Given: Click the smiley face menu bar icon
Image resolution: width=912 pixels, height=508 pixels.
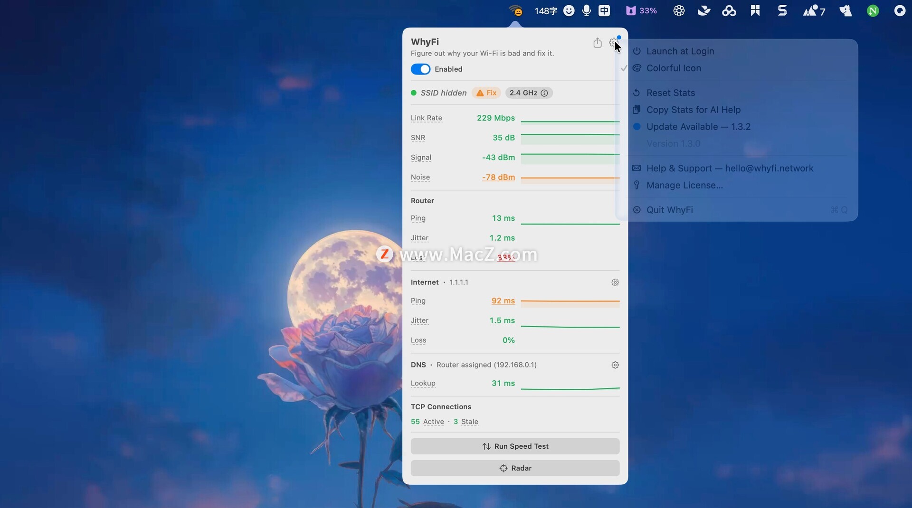Looking at the screenshot, I should click(569, 10).
